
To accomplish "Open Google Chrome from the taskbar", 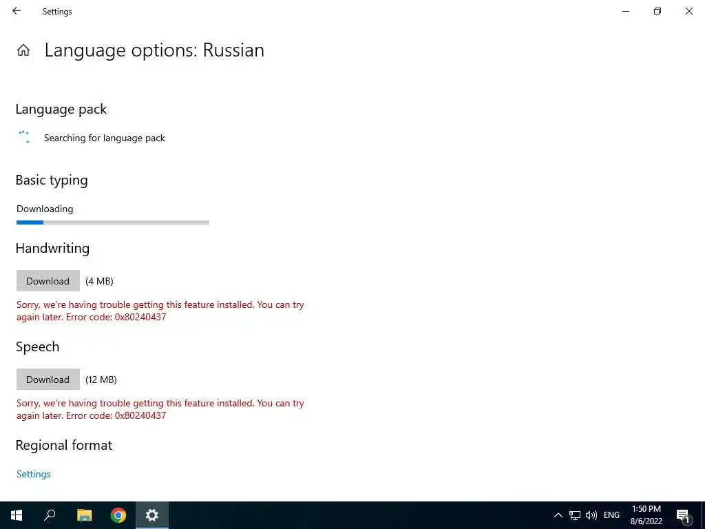I will tap(118, 515).
